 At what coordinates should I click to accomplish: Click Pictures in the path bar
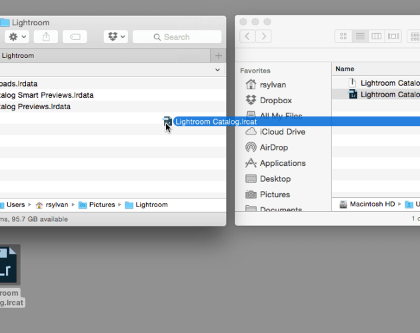pos(97,204)
